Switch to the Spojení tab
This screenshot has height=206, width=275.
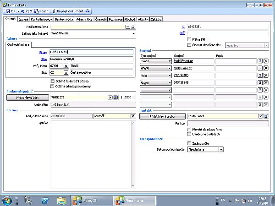click(23, 19)
